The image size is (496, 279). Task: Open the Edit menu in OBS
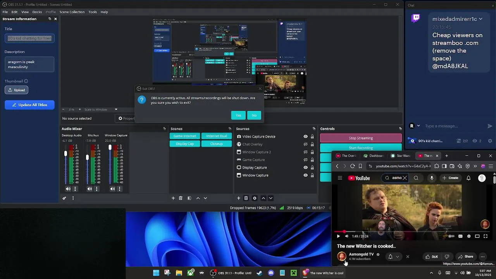pos(14,12)
